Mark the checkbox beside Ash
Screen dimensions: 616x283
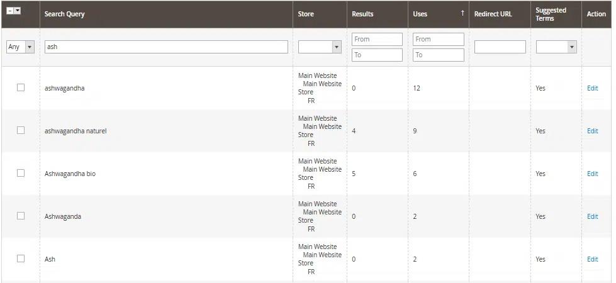(x=21, y=258)
